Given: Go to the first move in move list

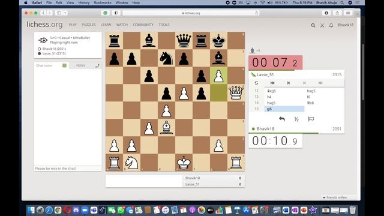Looking at the screenshot, I should point(272,83).
